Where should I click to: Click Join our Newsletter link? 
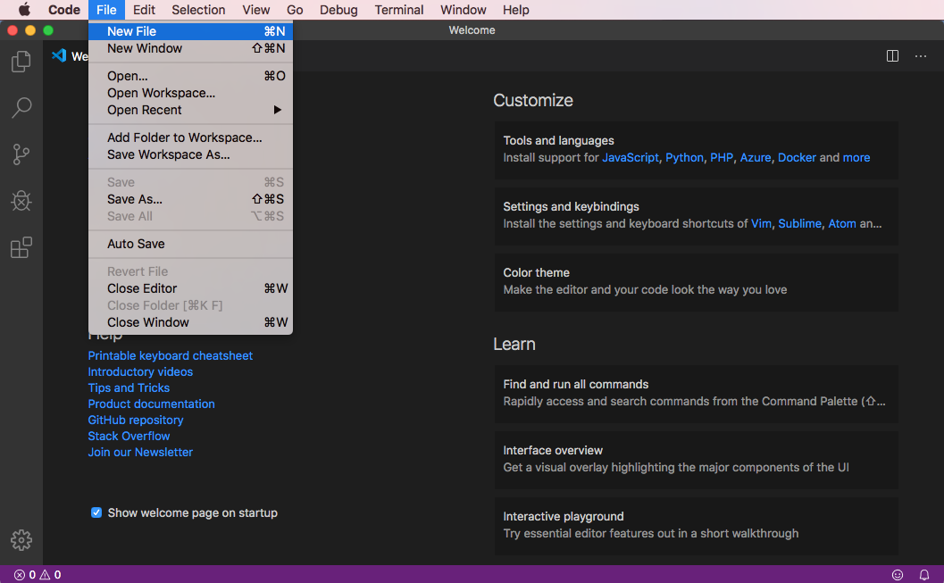tap(140, 452)
